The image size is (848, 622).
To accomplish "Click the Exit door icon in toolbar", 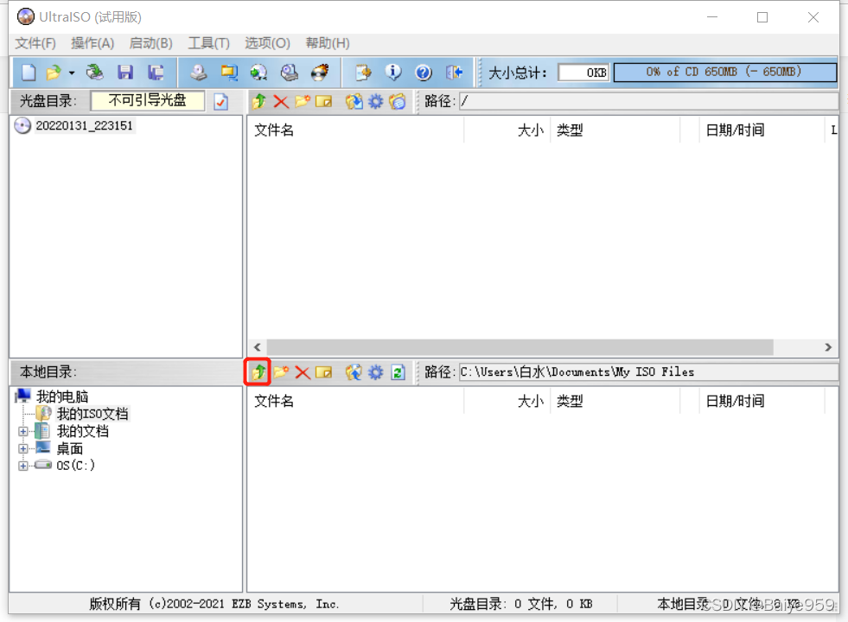I will 454,72.
